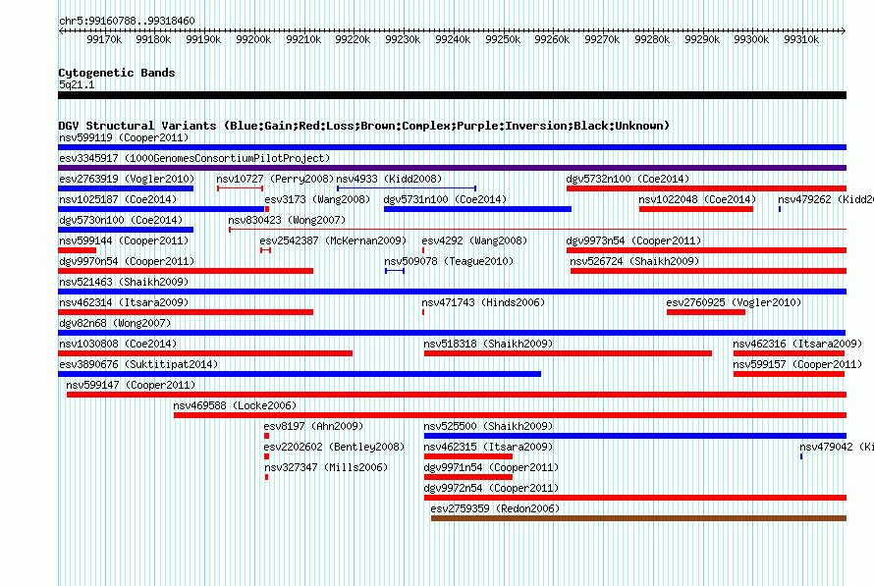Select dgv9972n54 (Cooper2011) label

pyautogui.click(x=491, y=488)
